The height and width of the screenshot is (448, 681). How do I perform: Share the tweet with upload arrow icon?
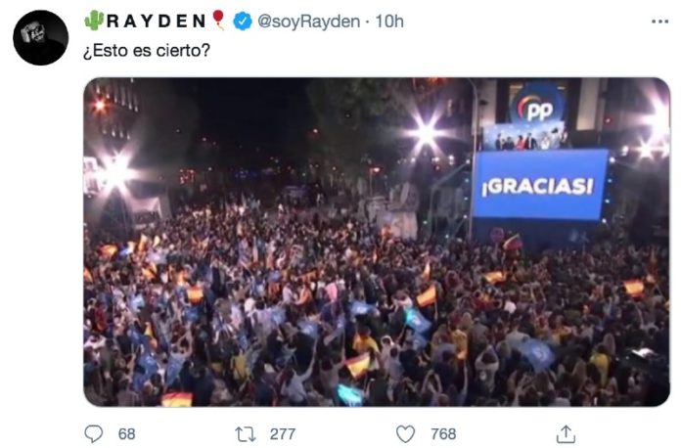tap(566, 433)
